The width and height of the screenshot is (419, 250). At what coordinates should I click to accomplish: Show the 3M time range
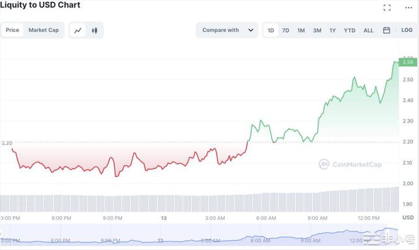coord(317,30)
